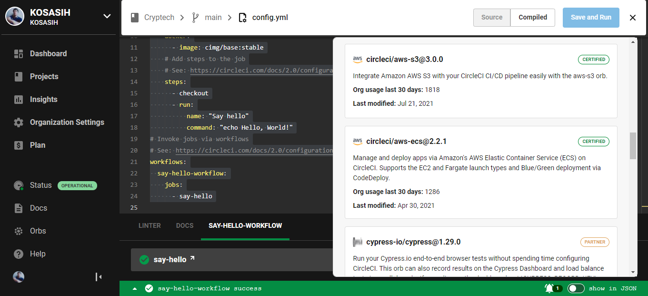Viewport: 648px width, 296px height.
Task: Click the Projects bookmark icon
Action: [19, 77]
